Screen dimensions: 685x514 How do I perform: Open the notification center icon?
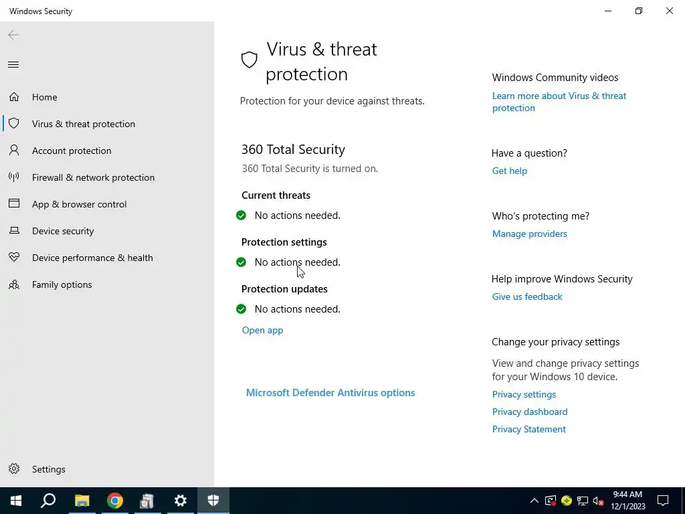(x=663, y=501)
